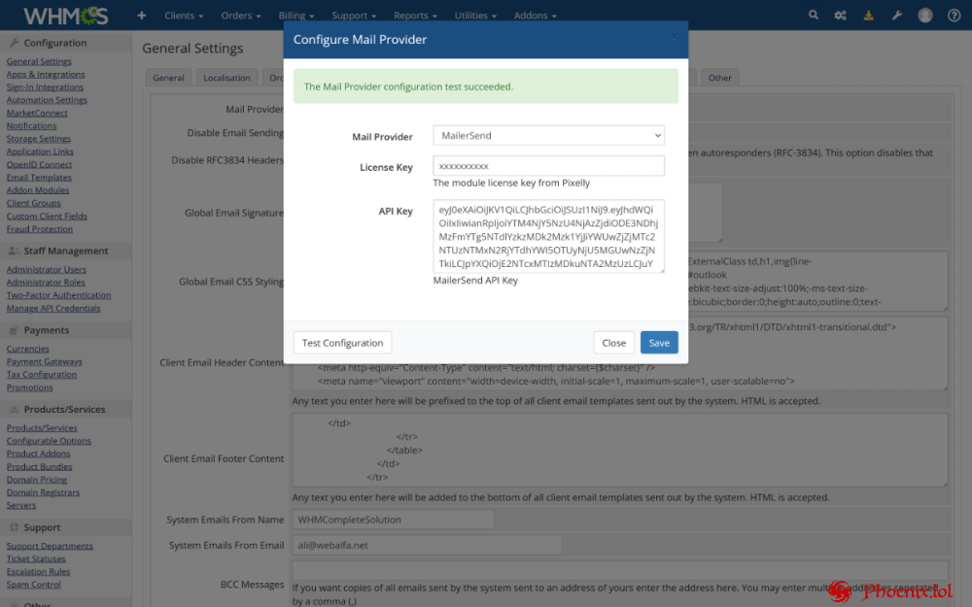Open system settings via the wrench icon
The image size is (972, 607).
coord(895,15)
